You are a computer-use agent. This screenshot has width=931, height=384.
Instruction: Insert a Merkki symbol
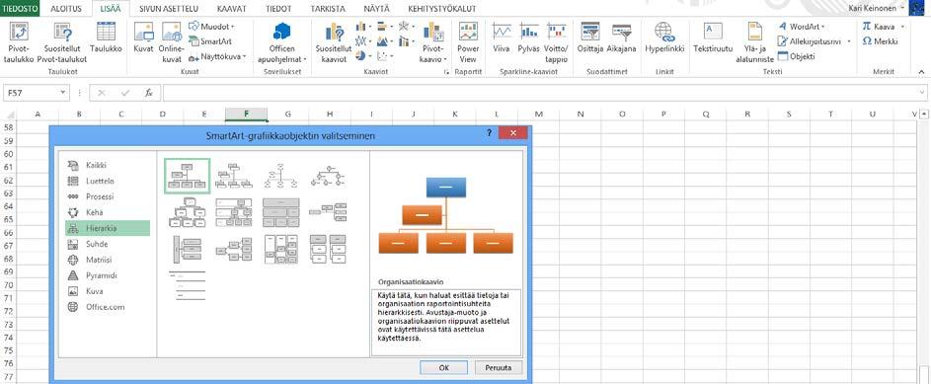(x=880, y=41)
